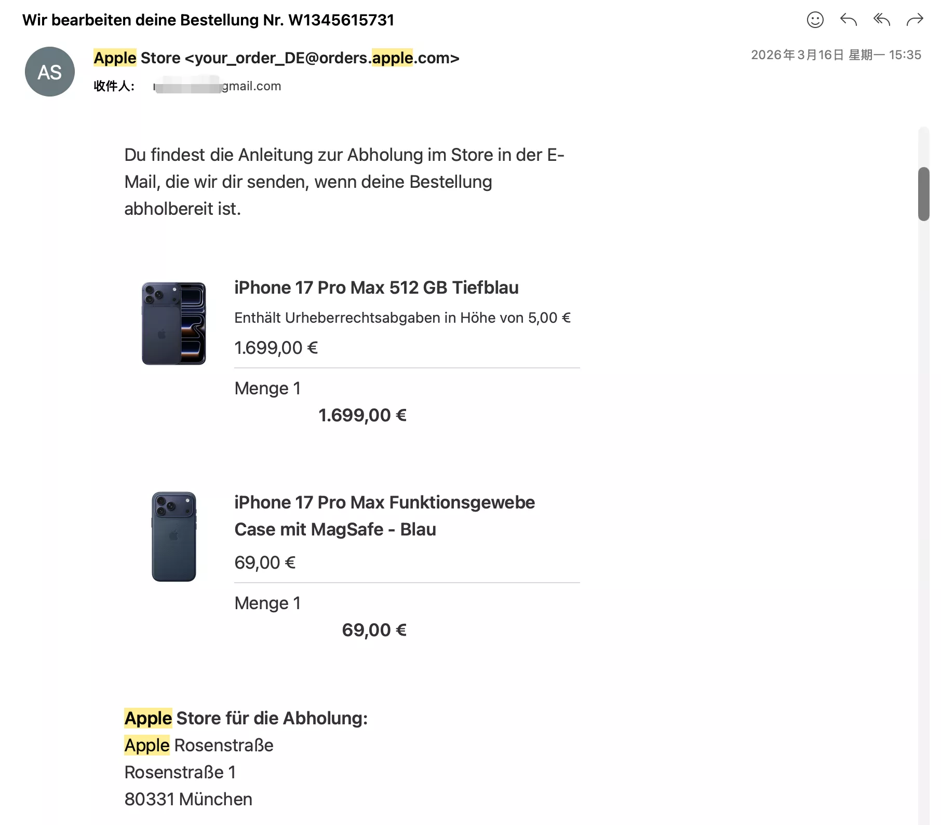Screen dimensions: 941x825
Task: Click the email date and time stamp
Action: pos(836,55)
